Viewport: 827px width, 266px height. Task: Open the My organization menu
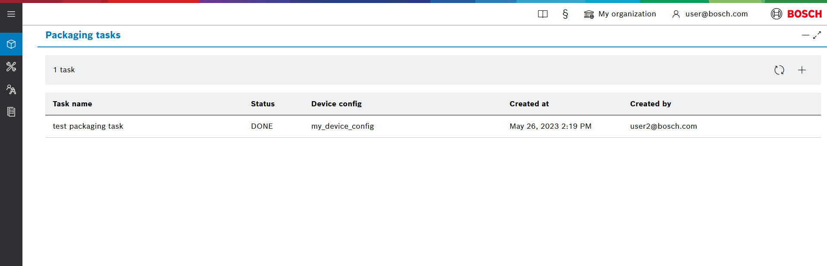click(x=620, y=14)
